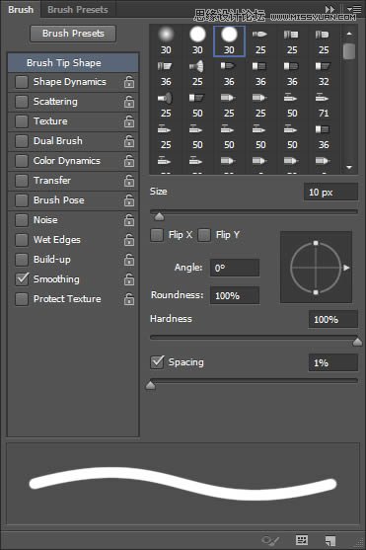Click the angle arrow on the circle widget
This screenshot has width=366, height=550.
tap(346, 268)
